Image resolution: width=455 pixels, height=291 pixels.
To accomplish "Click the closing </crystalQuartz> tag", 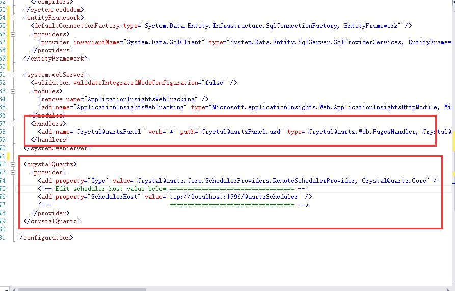I will [52, 221].
